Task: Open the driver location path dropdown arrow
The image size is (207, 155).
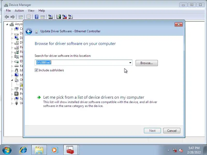Action: click(130, 63)
